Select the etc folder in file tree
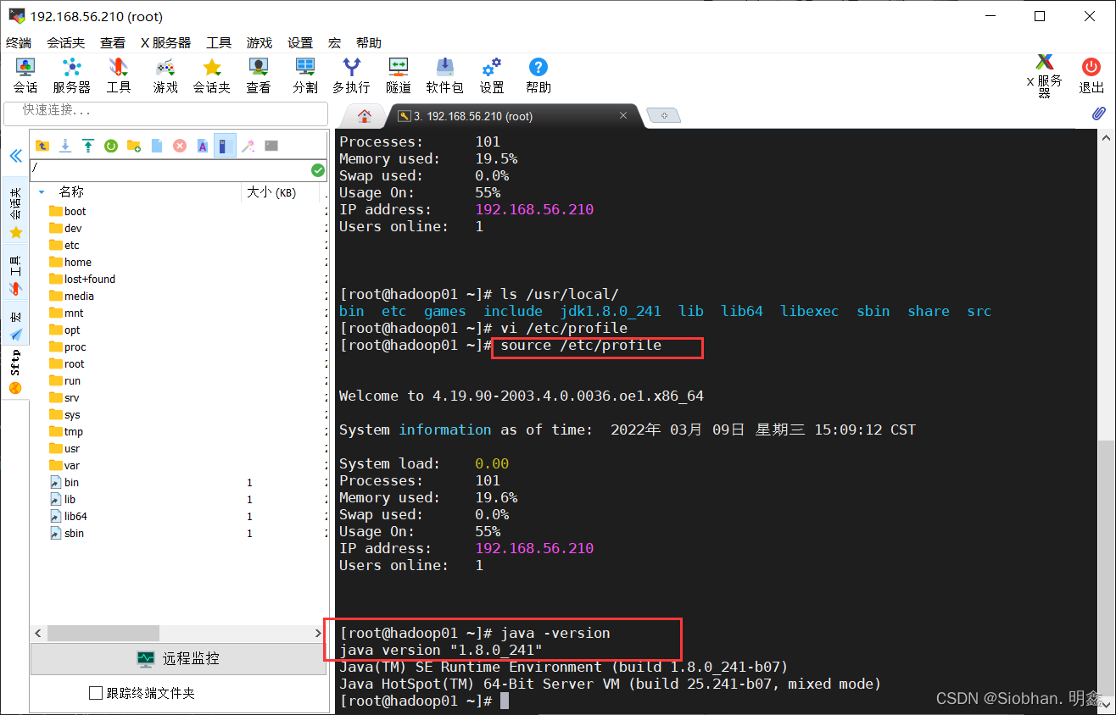The image size is (1116, 715). pyautogui.click(x=71, y=245)
